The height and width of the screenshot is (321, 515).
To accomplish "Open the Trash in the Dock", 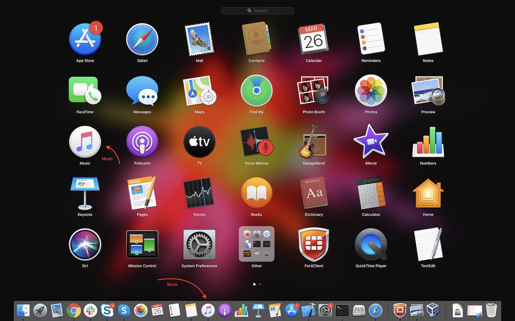I will (x=491, y=310).
